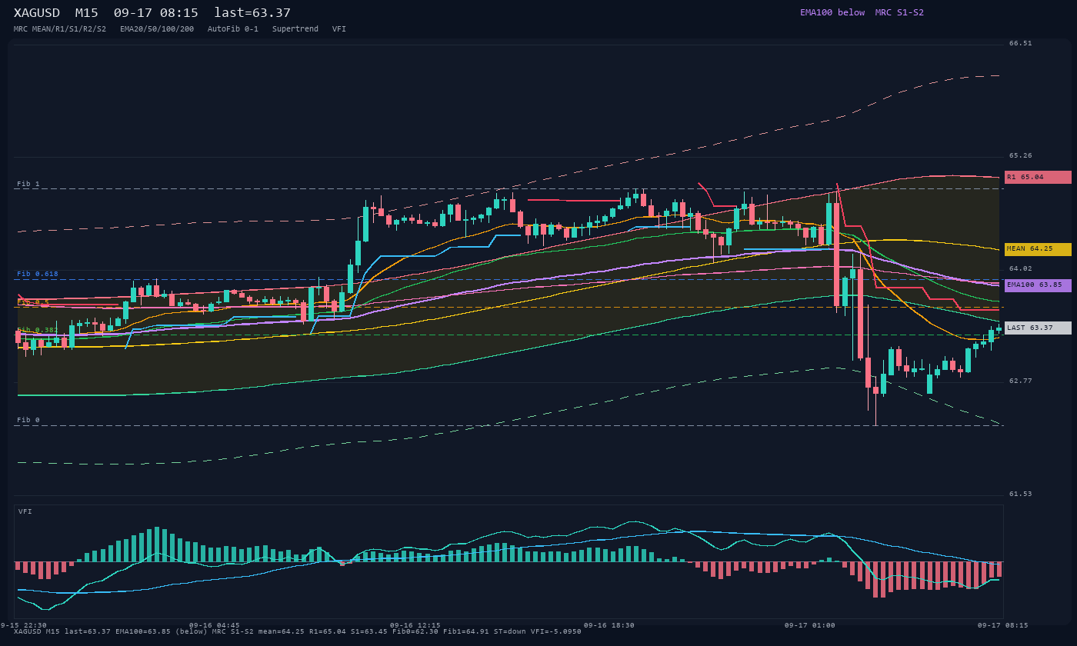Click the grey 'LAST 63.37' price tag
1077x646 pixels.
(1038, 328)
